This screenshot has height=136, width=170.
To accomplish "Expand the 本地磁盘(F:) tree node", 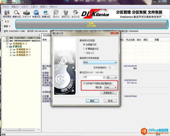I will pos(11,55).
